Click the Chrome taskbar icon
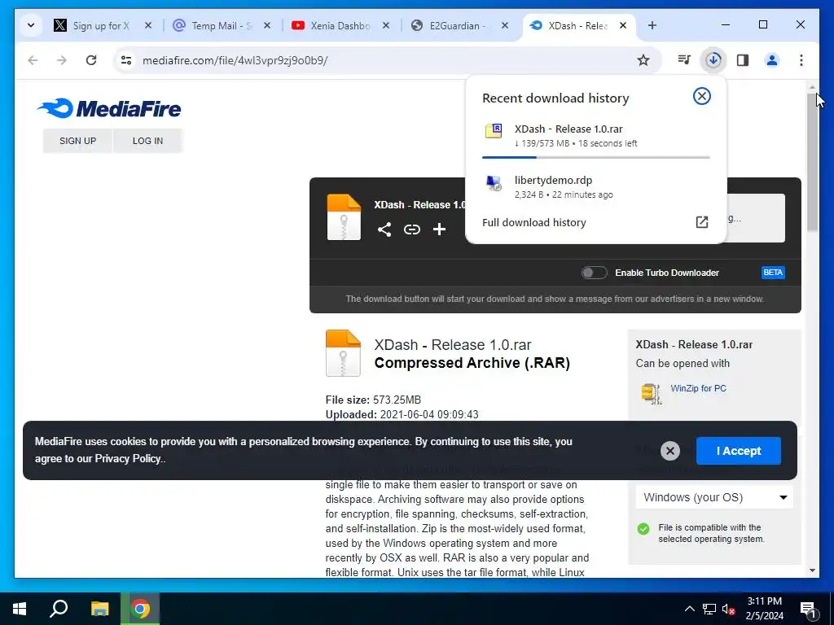Screen dimensions: 834x625 click(140, 609)
